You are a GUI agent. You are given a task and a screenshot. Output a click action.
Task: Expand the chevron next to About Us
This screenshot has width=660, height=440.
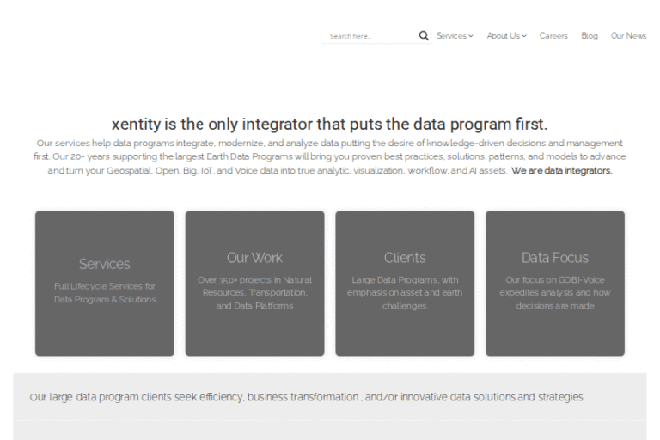tap(524, 36)
